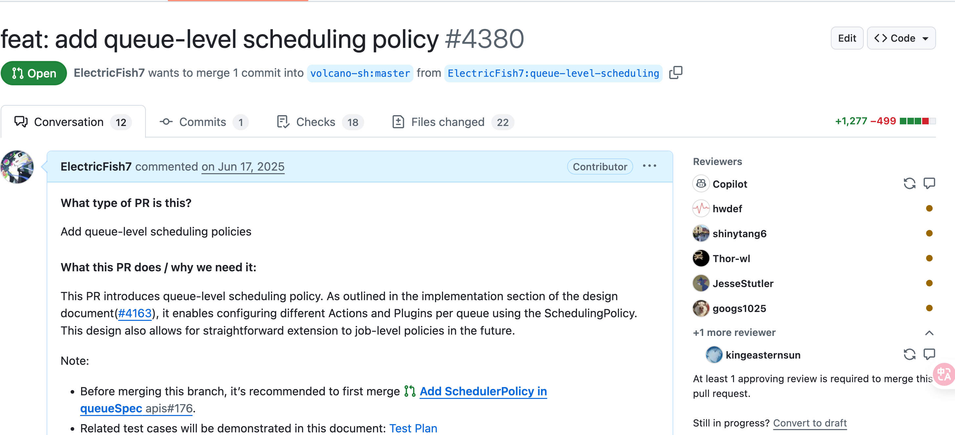Click the Copilot reviewer avatar
Viewport: 955px width, 435px height.
[701, 184]
